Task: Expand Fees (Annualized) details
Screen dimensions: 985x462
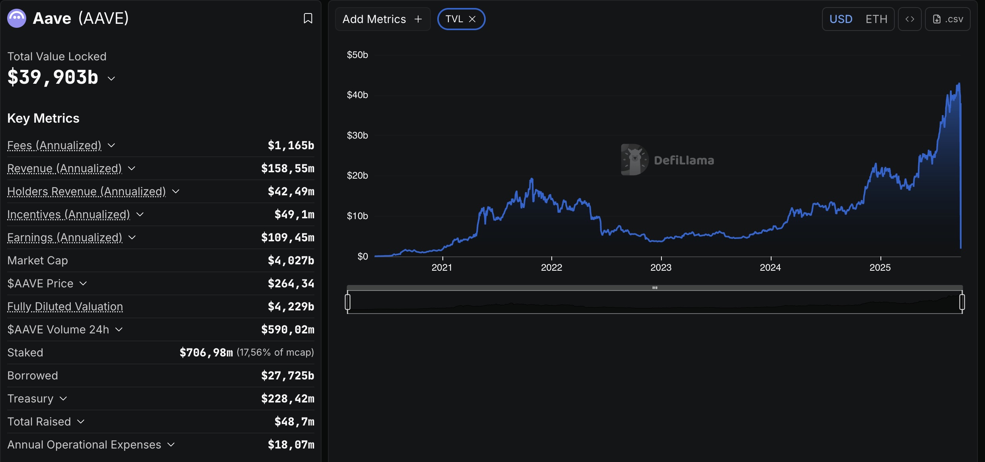Action: (112, 145)
